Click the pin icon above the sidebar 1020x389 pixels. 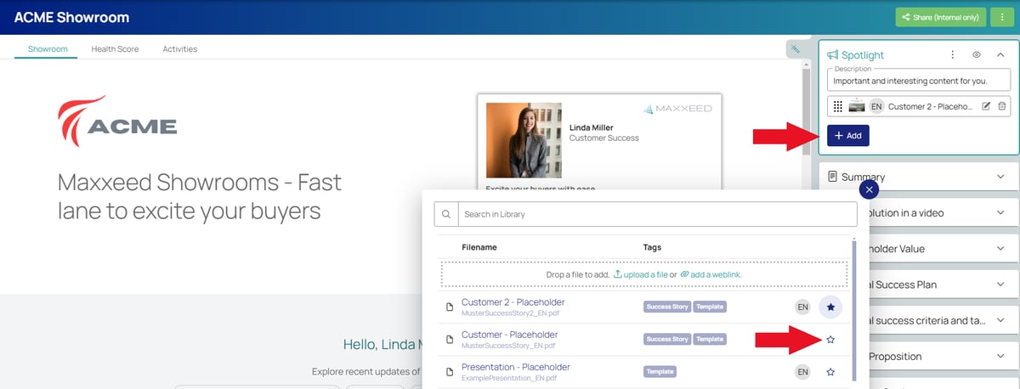[796, 50]
